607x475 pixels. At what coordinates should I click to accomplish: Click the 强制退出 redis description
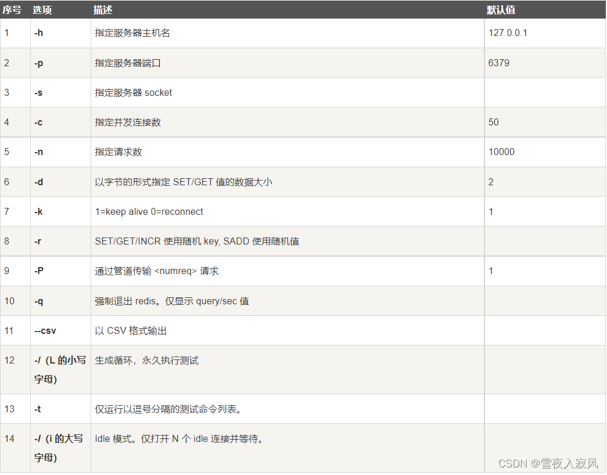tap(172, 301)
